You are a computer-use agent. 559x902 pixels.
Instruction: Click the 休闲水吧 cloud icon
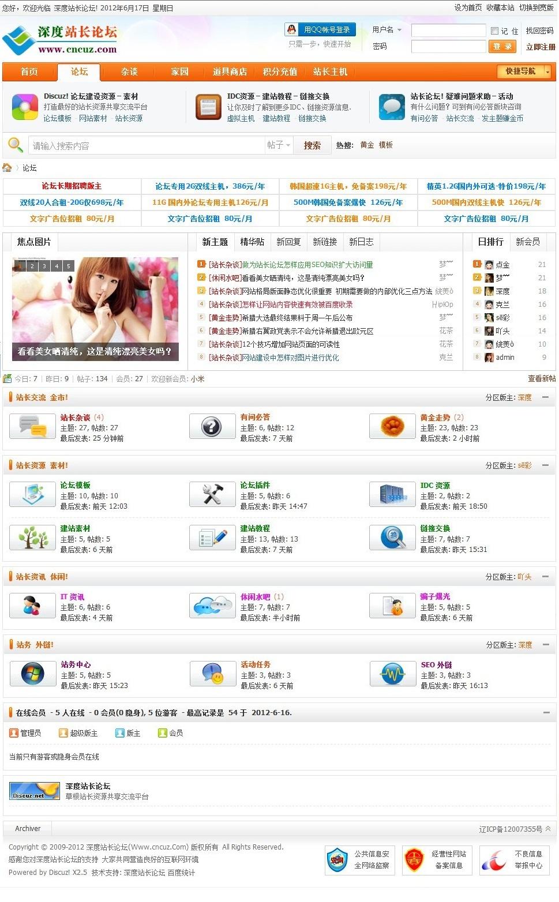click(x=212, y=605)
